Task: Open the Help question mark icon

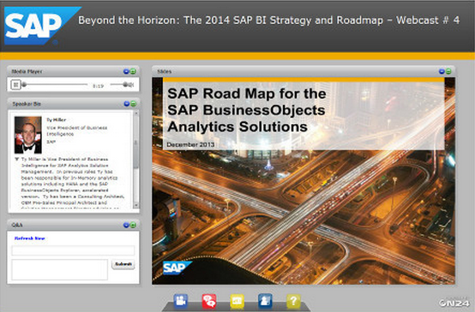Action: [293, 302]
